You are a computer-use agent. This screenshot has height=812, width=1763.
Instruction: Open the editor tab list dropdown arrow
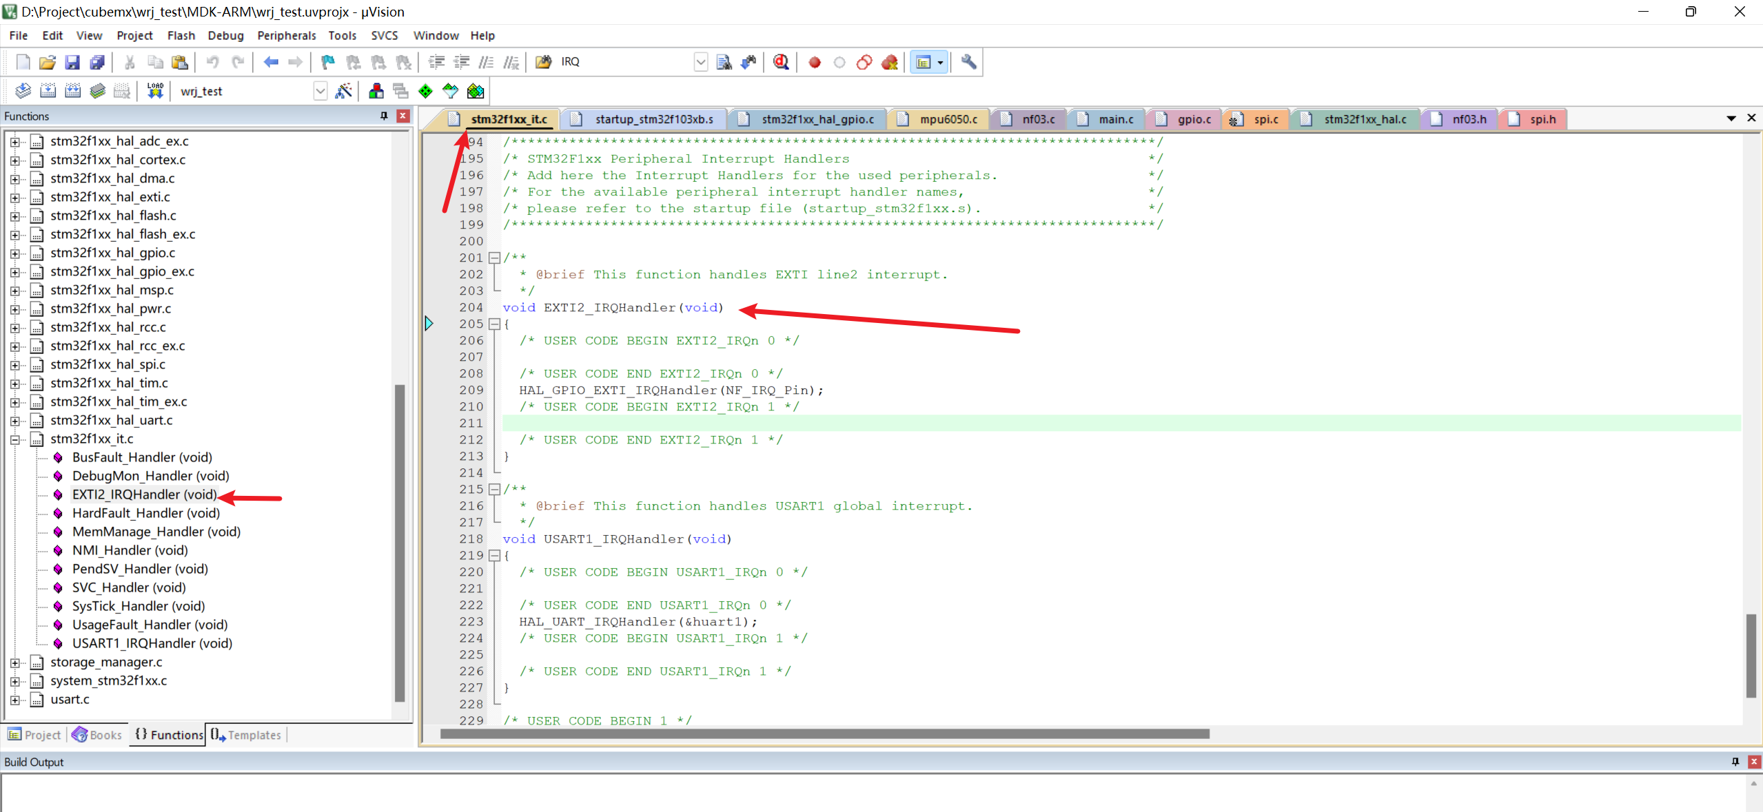click(1731, 118)
